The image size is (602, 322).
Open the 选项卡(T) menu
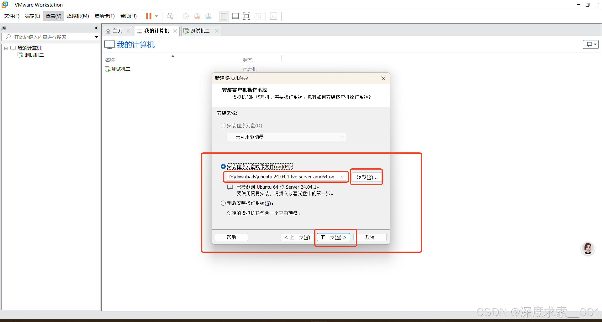tap(105, 16)
